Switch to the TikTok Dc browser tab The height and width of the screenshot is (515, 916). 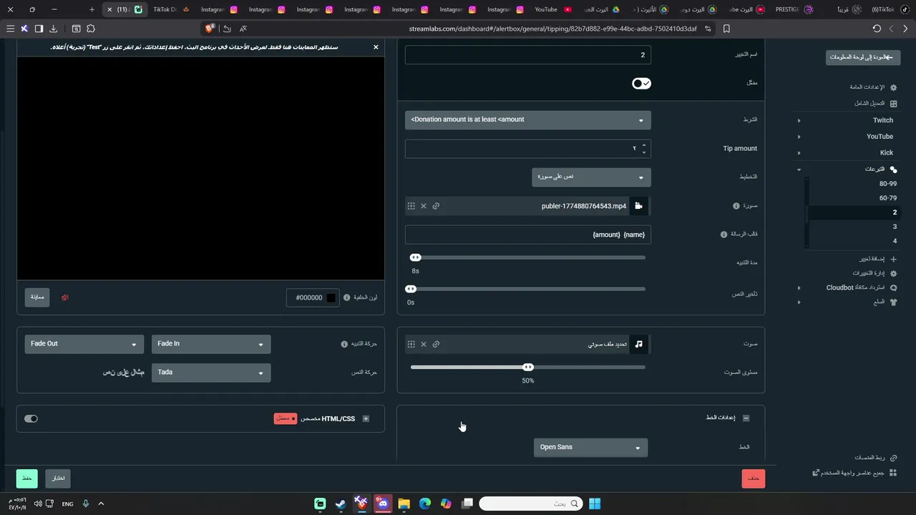[x=170, y=9]
